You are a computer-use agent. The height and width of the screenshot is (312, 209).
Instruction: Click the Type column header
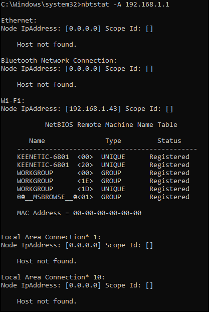(113, 141)
